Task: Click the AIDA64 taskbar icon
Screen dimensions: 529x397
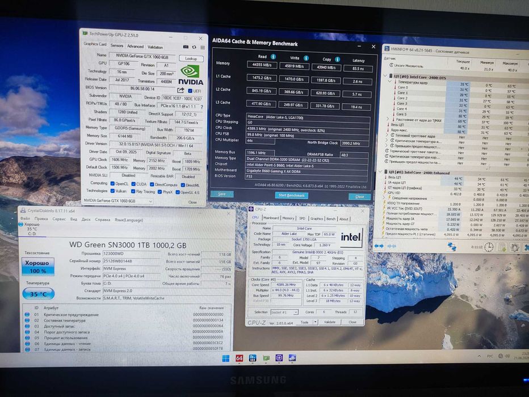Action: pos(239,358)
